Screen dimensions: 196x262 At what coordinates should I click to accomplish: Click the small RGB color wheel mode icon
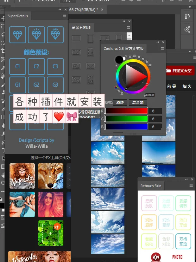pos(116,87)
